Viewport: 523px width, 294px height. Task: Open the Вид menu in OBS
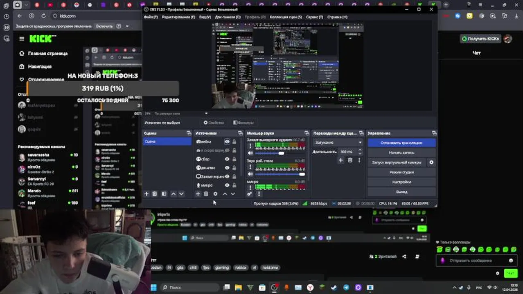click(x=205, y=17)
